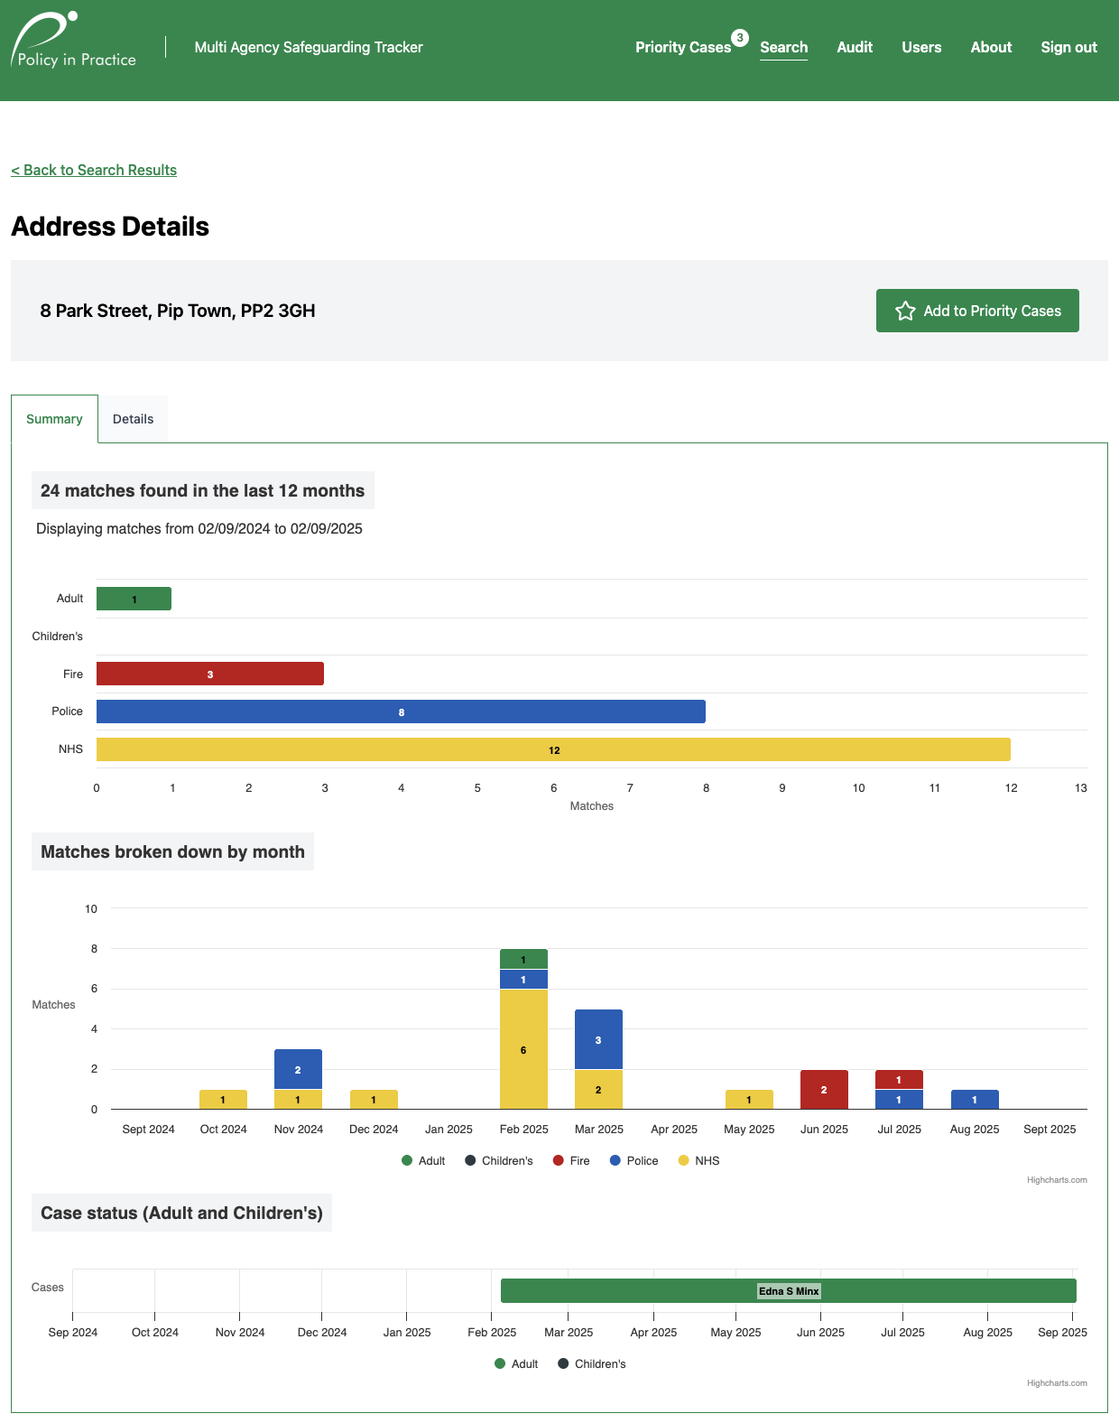Click the Edna S Minx case timeline bar

[x=788, y=1291]
